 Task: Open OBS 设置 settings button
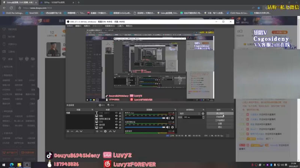point(220,124)
